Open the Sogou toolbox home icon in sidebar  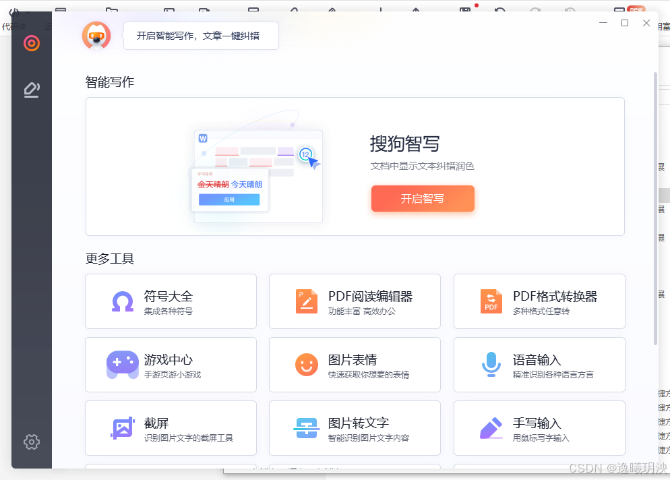(32, 42)
